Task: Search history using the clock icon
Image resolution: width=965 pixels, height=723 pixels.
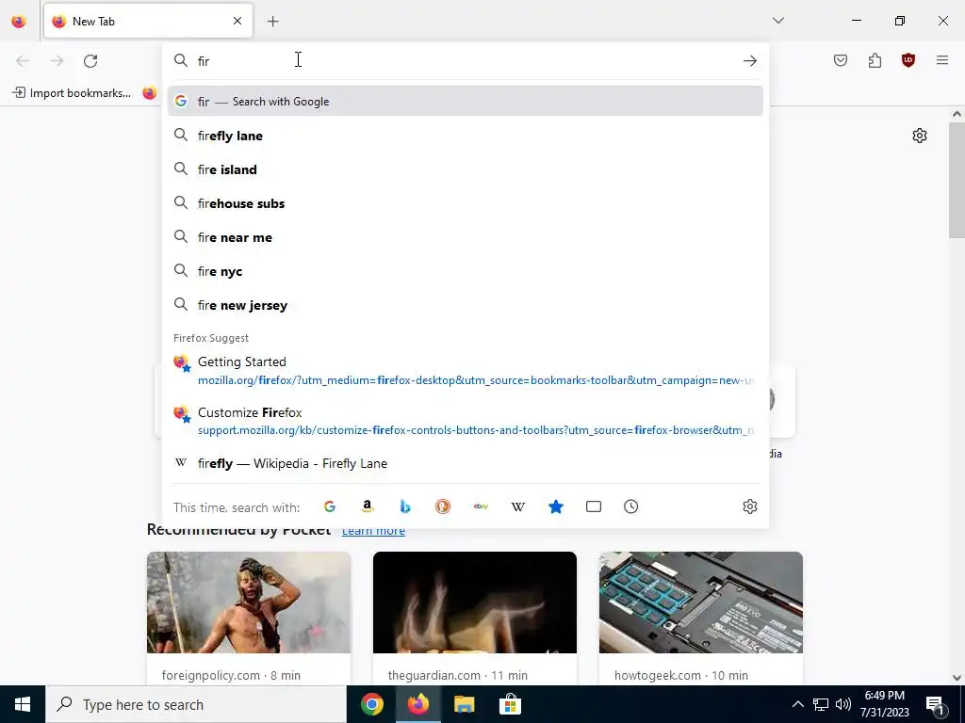Action: click(630, 506)
